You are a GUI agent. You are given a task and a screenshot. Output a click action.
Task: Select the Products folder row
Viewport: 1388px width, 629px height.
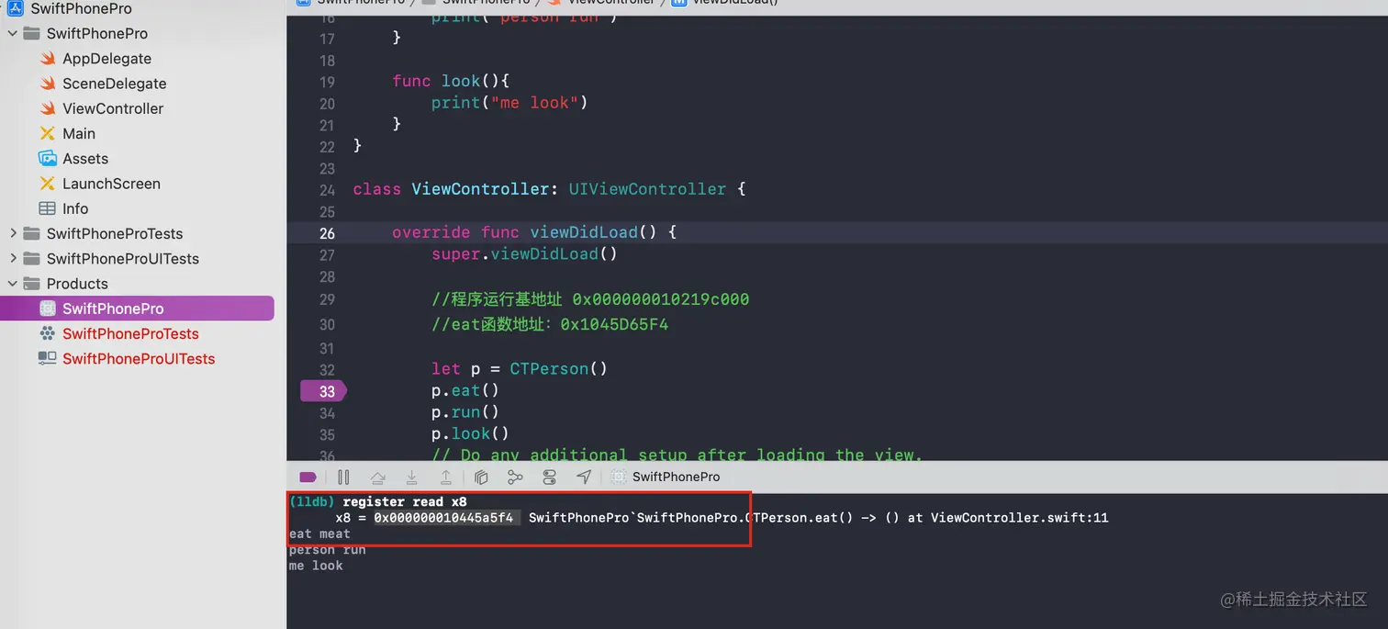coord(77,284)
